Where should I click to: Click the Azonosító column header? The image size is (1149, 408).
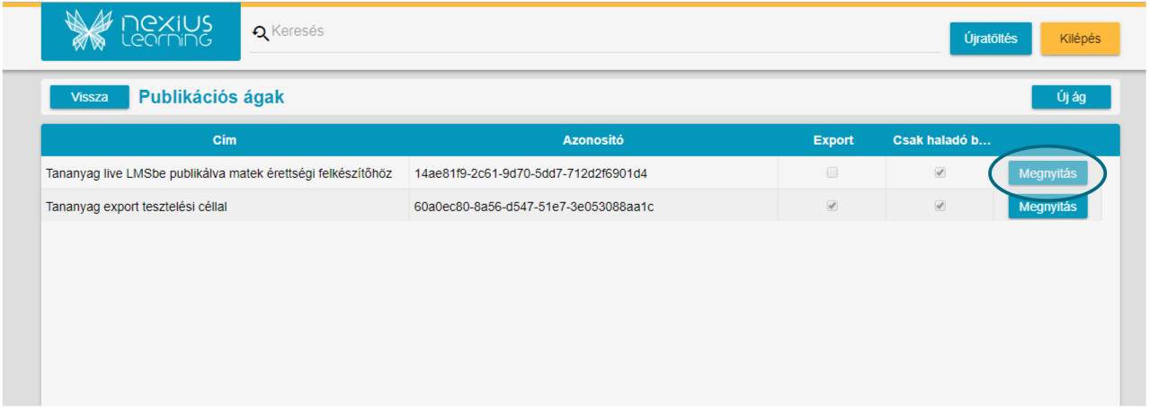593,140
